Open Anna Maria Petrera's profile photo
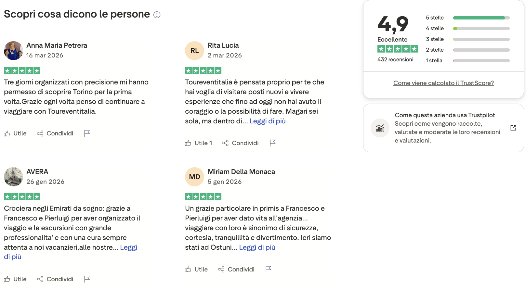Viewport: 526px width, 289px height. (13, 51)
